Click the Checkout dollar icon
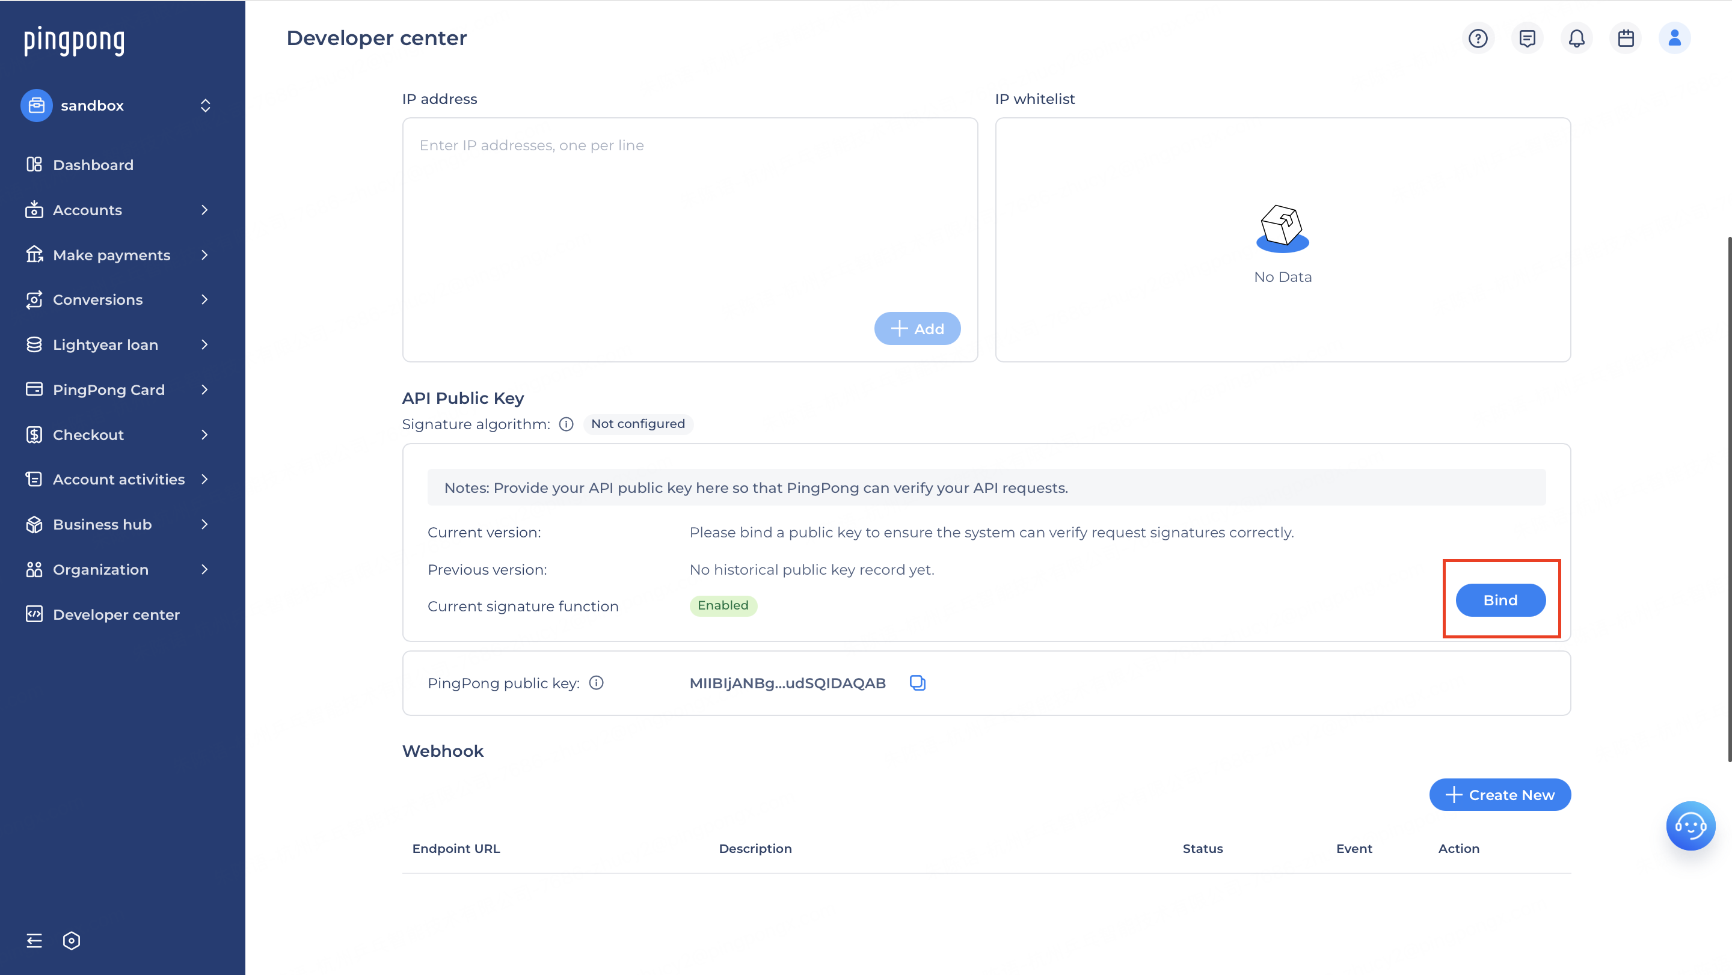 34,435
